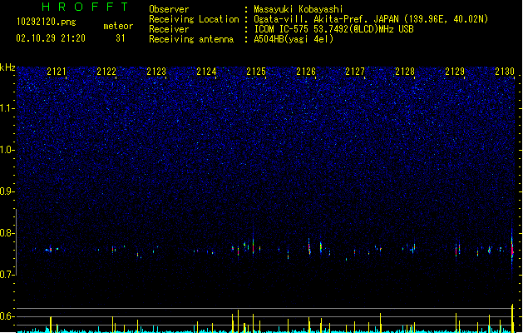Click the Receiving antenna label
This screenshot has height=333, width=523.
(x=191, y=39)
